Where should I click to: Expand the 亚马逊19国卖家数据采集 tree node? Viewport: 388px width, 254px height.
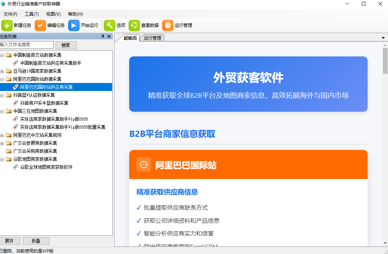click(x=3, y=71)
